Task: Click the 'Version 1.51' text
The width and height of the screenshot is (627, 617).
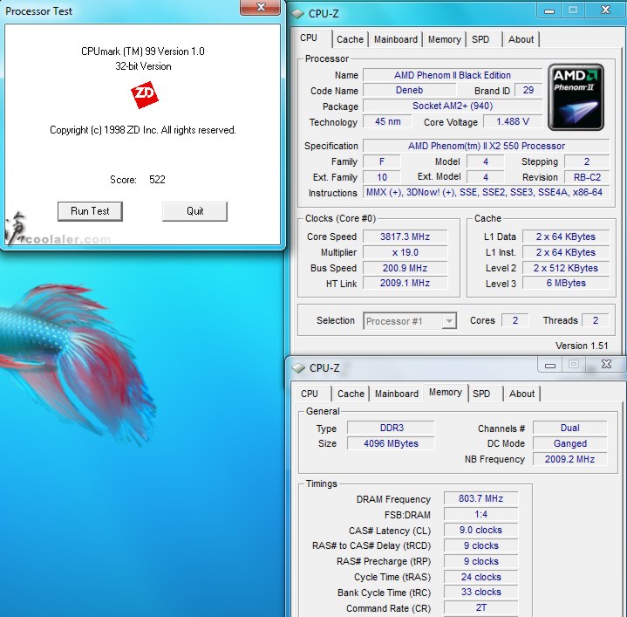Action: [582, 346]
